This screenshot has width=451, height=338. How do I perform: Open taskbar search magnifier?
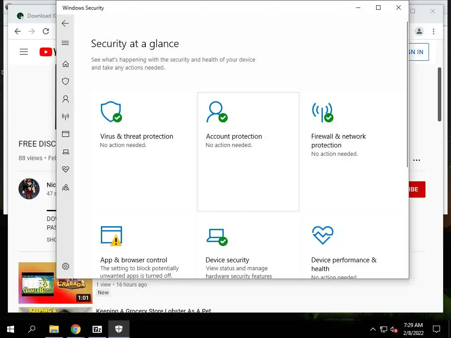[32, 329]
